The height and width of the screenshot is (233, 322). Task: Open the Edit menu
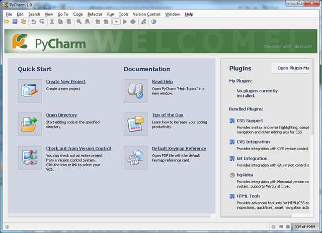(20, 14)
